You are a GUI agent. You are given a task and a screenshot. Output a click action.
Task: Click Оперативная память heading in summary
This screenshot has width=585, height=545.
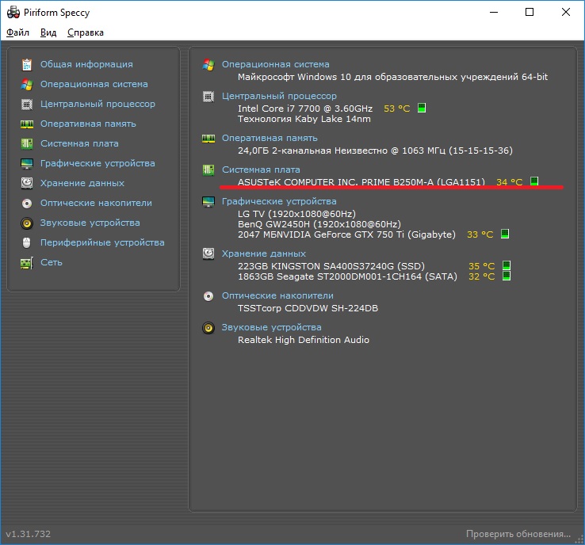point(270,139)
